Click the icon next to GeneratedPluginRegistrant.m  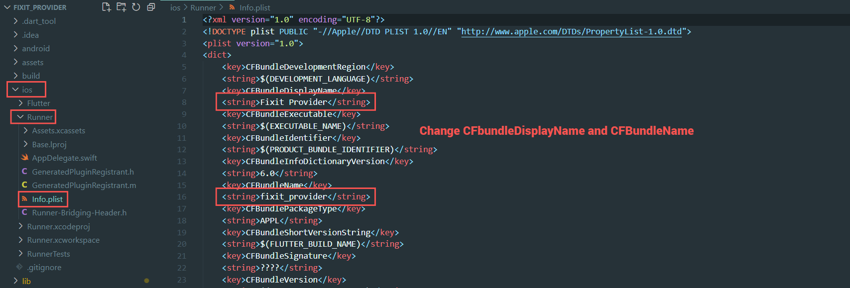[24, 185]
